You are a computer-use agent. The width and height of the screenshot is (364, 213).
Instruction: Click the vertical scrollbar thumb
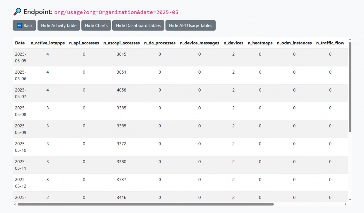(x=350, y=87)
